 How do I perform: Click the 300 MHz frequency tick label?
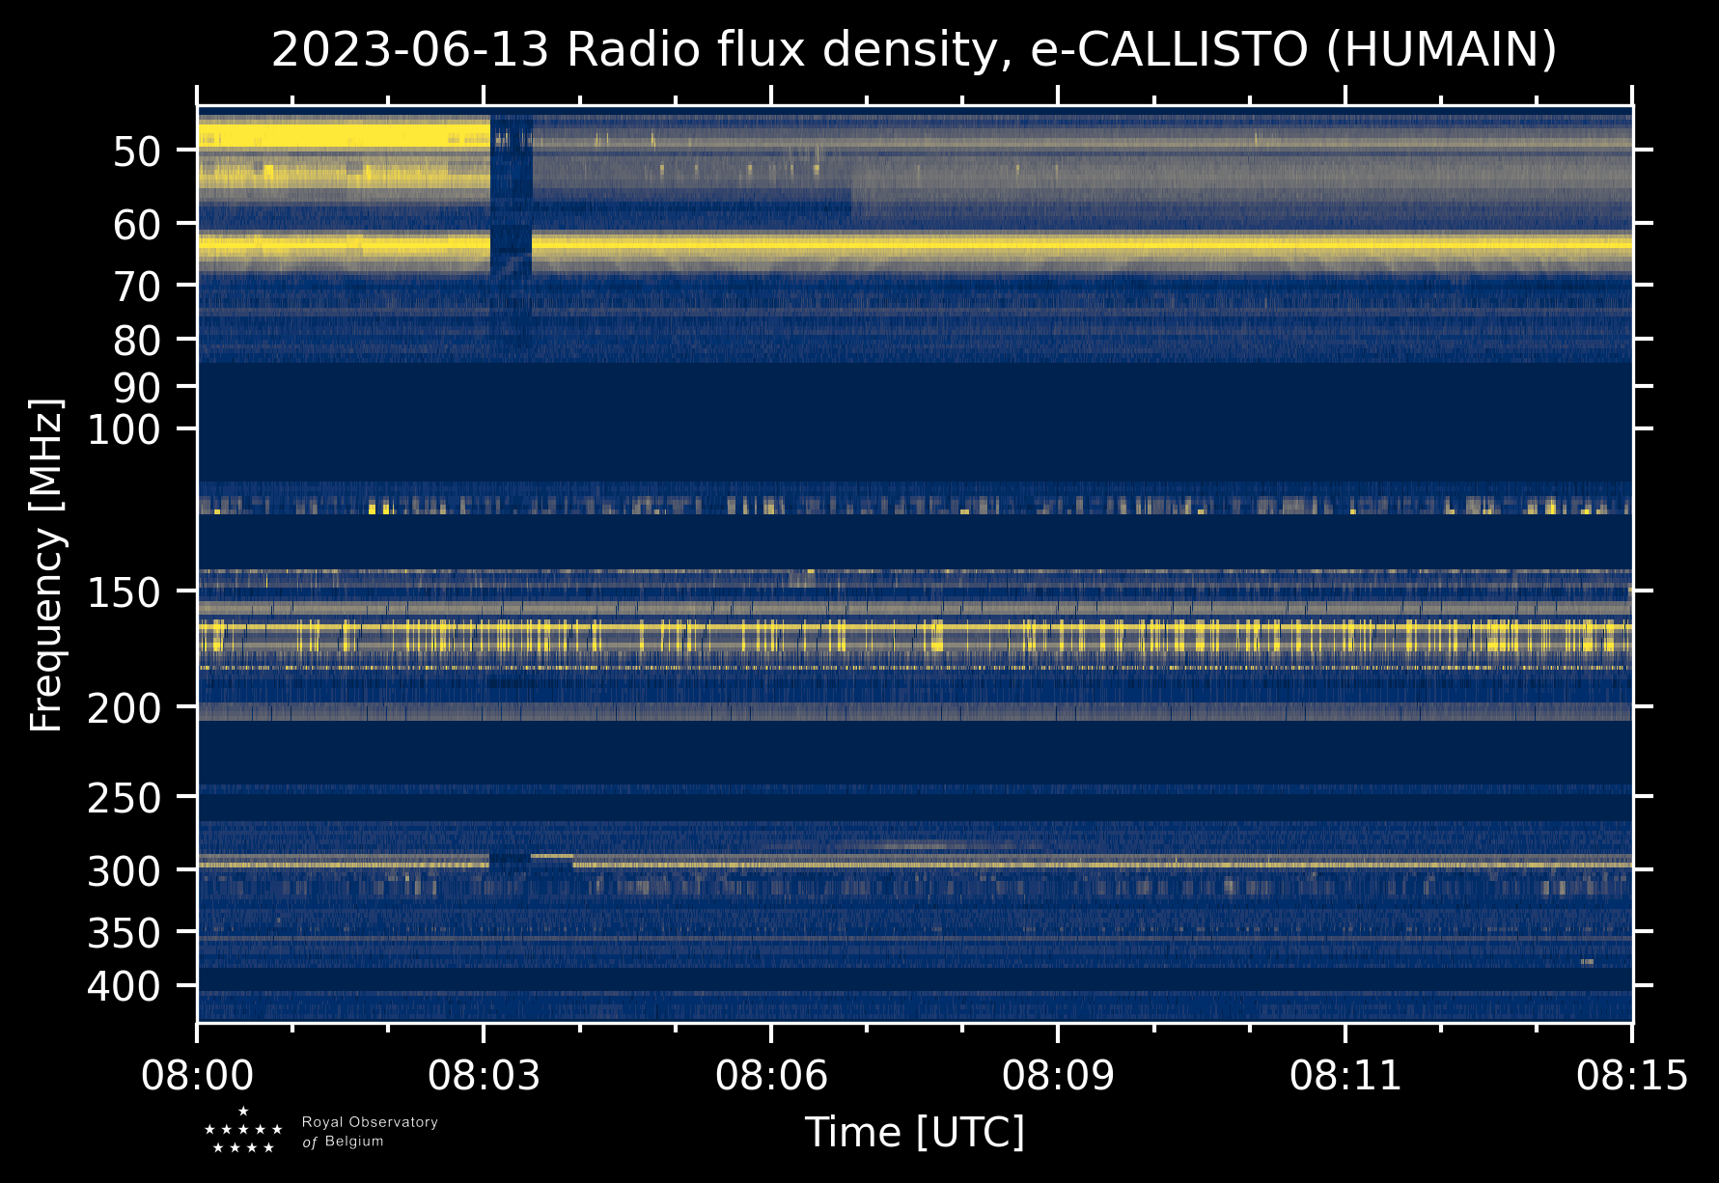pyautogui.click(x=124, y=871)
